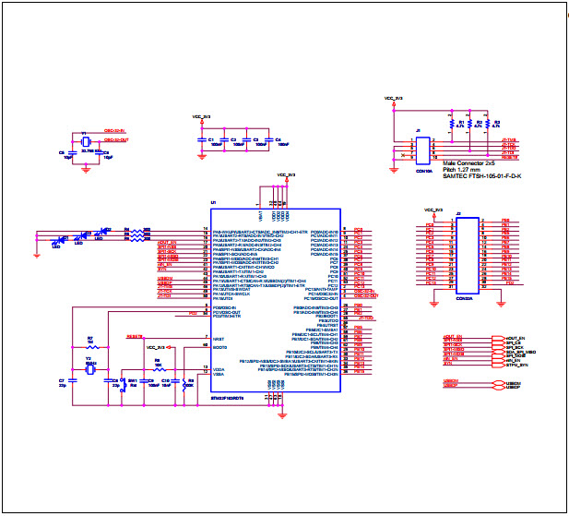569x516 pixels.
Task: Click the J2 CON32A header symbol
Action: (468, 255)
